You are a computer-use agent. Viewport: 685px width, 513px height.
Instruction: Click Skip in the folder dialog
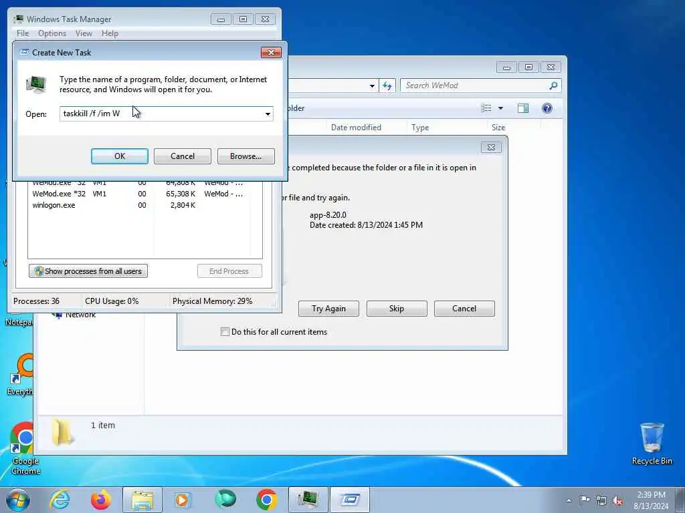(397, 309)
